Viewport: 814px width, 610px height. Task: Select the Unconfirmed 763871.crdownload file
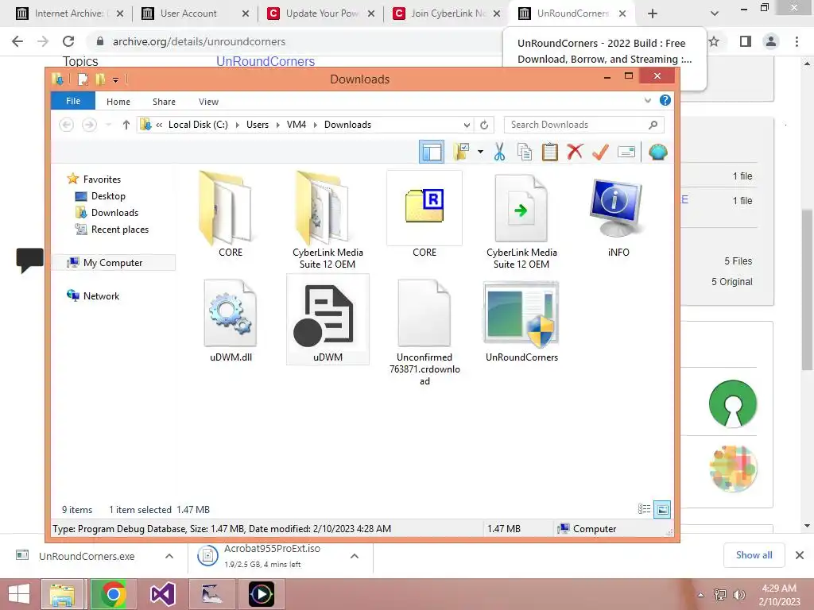click(x=424, y=332)
